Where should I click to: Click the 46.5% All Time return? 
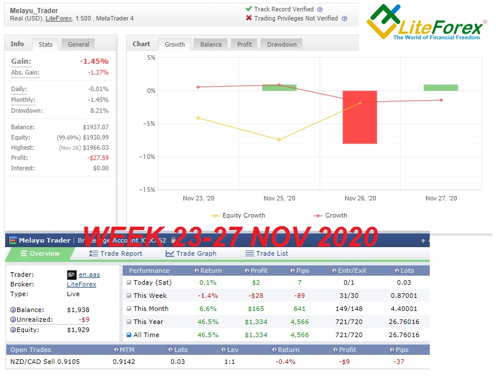[x=208, y=335]
